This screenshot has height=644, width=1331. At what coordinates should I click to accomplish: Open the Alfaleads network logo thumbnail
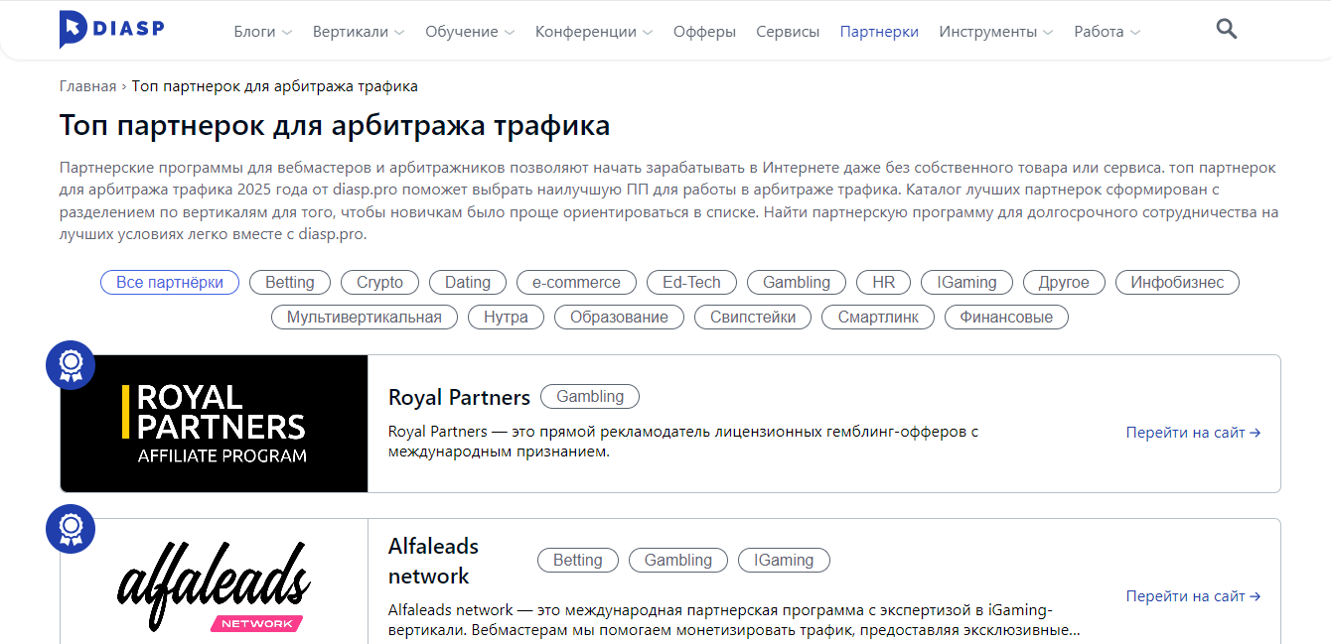tap(215, 581)
